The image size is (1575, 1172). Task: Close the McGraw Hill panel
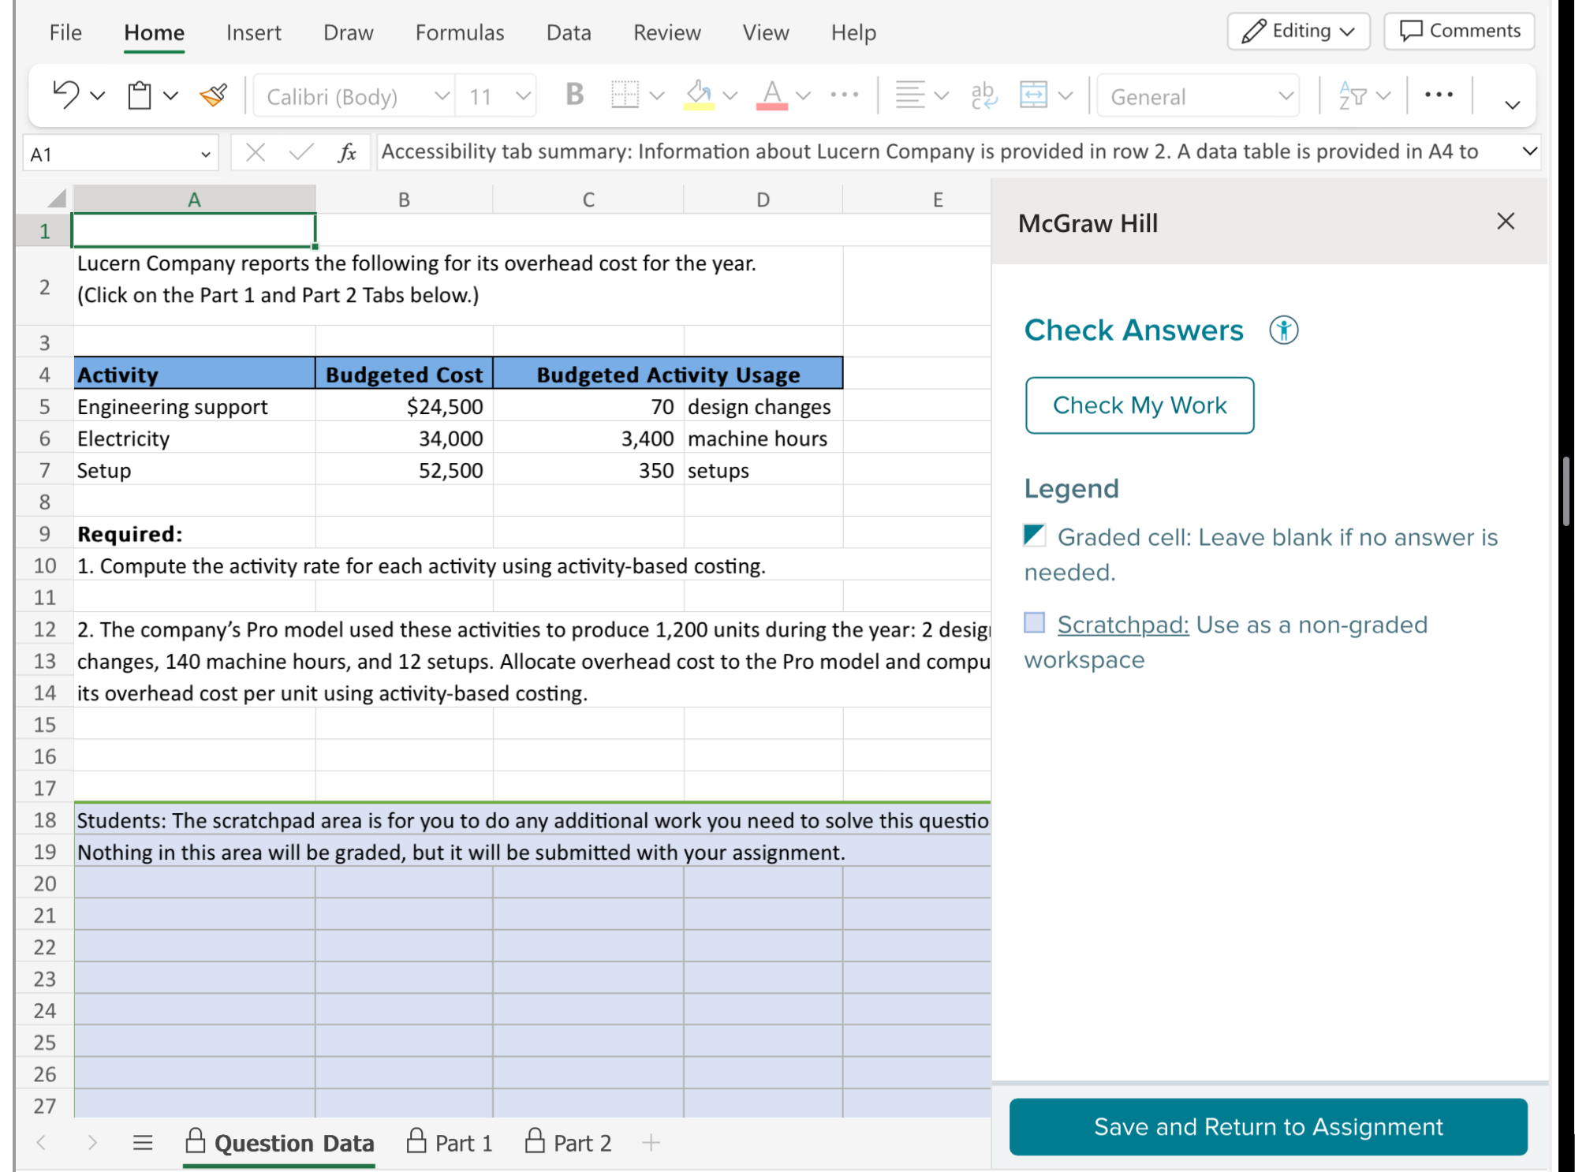point(1506,222)
